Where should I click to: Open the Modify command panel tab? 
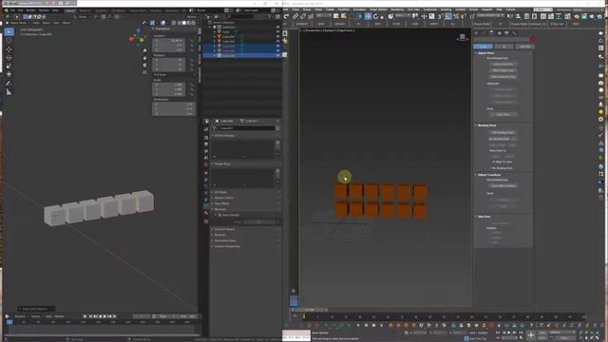pos(484,33)
